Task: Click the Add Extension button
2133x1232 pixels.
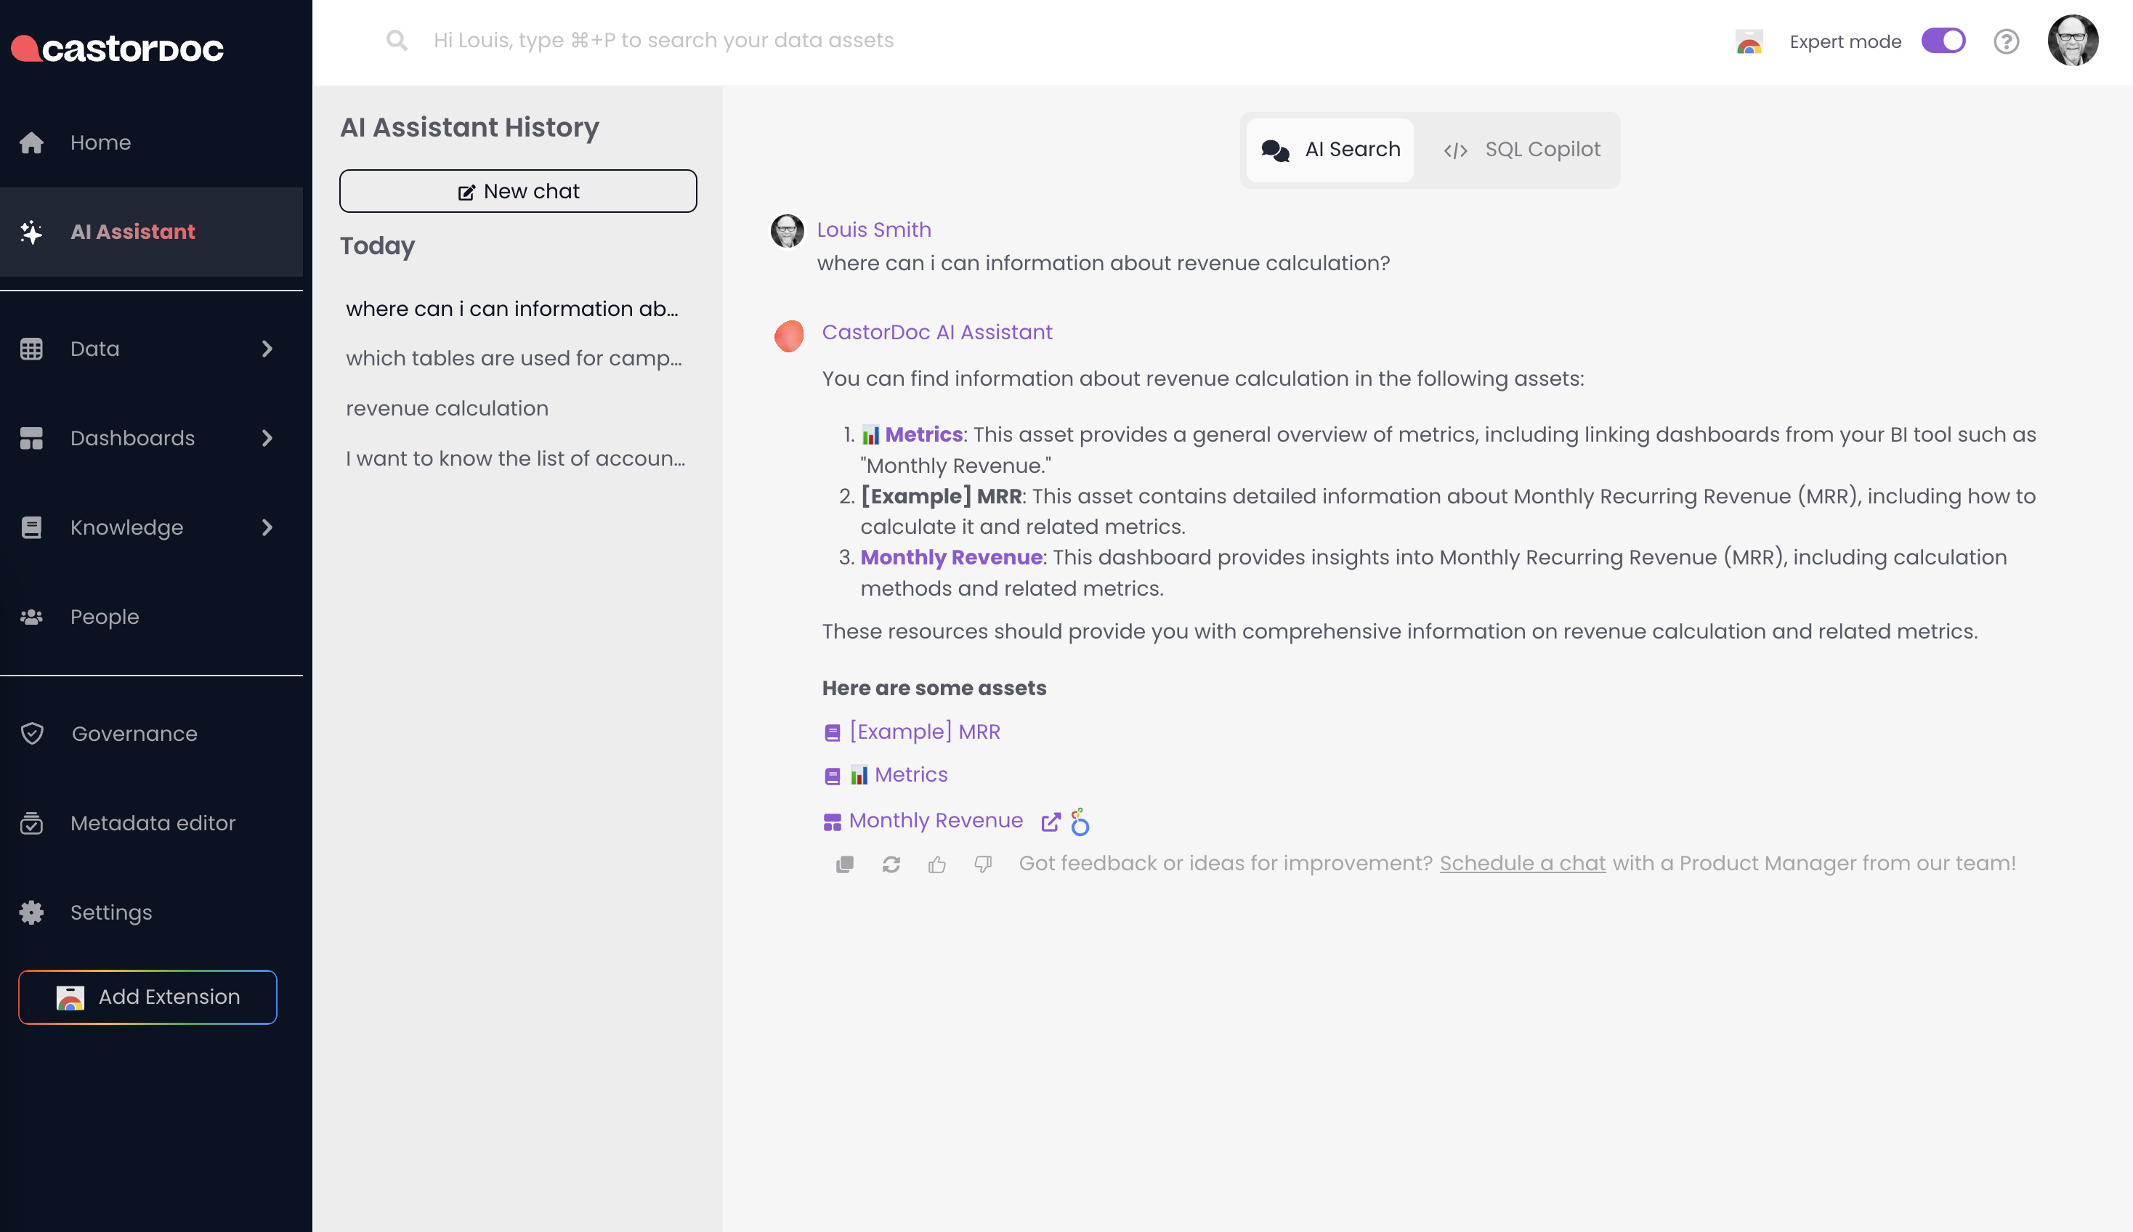Action: pos(148,997)
